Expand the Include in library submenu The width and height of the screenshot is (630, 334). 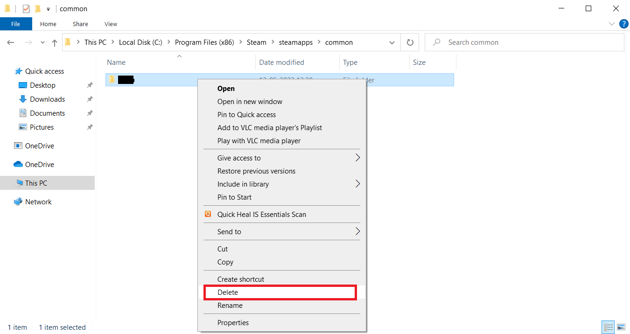pyautogui.click(x=282, y=184)
